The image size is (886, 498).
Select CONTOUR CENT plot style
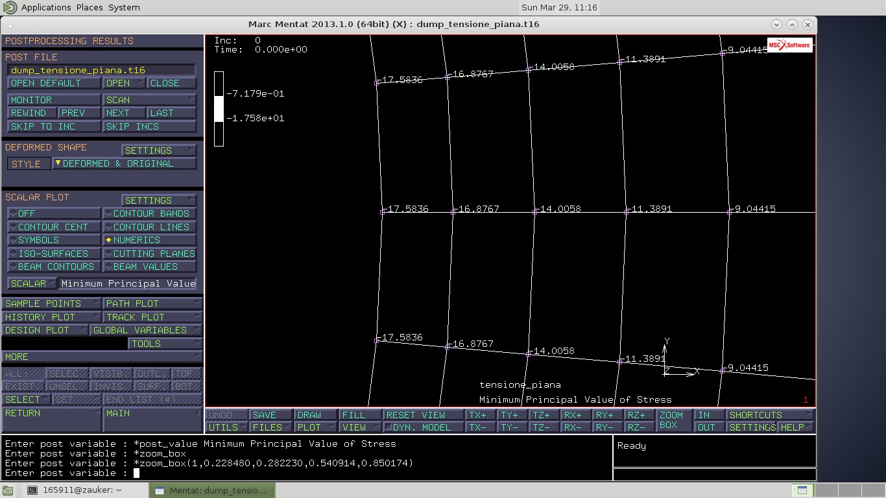pos(54,227)
